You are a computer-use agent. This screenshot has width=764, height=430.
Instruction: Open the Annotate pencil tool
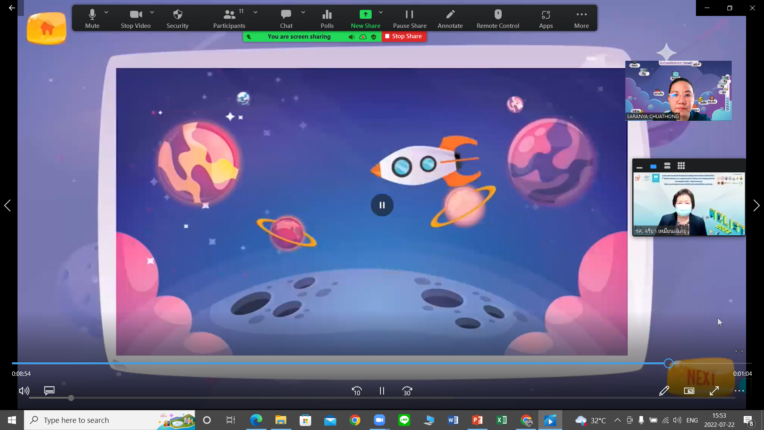point(450,18)
